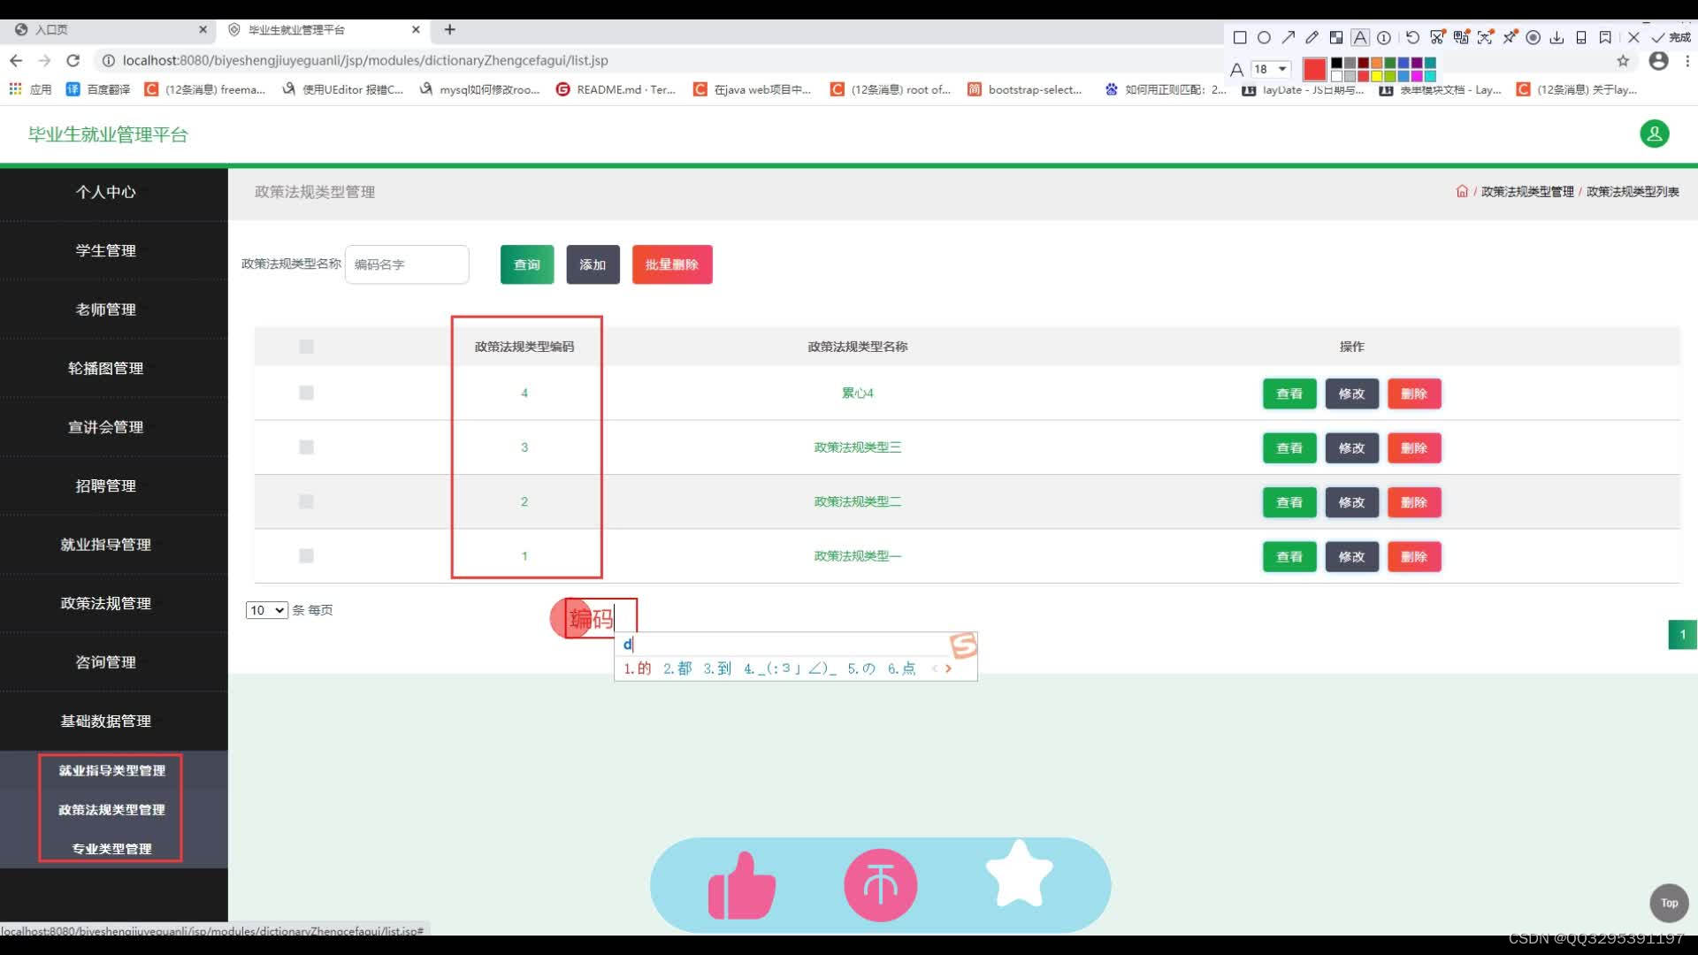The width and height of the screenshot is (1698, 955).
Task: Show next IME candidate page
Action: pyautogui.click(x=948, y=669)
